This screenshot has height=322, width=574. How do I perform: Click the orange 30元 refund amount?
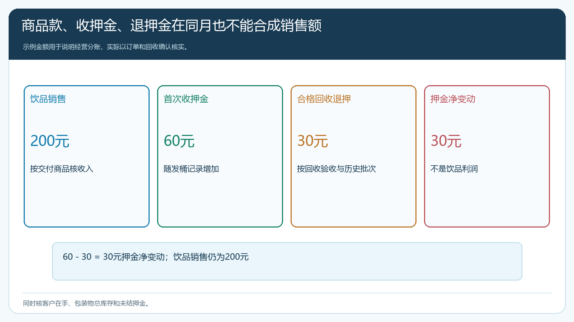click(x=312, y=141)
